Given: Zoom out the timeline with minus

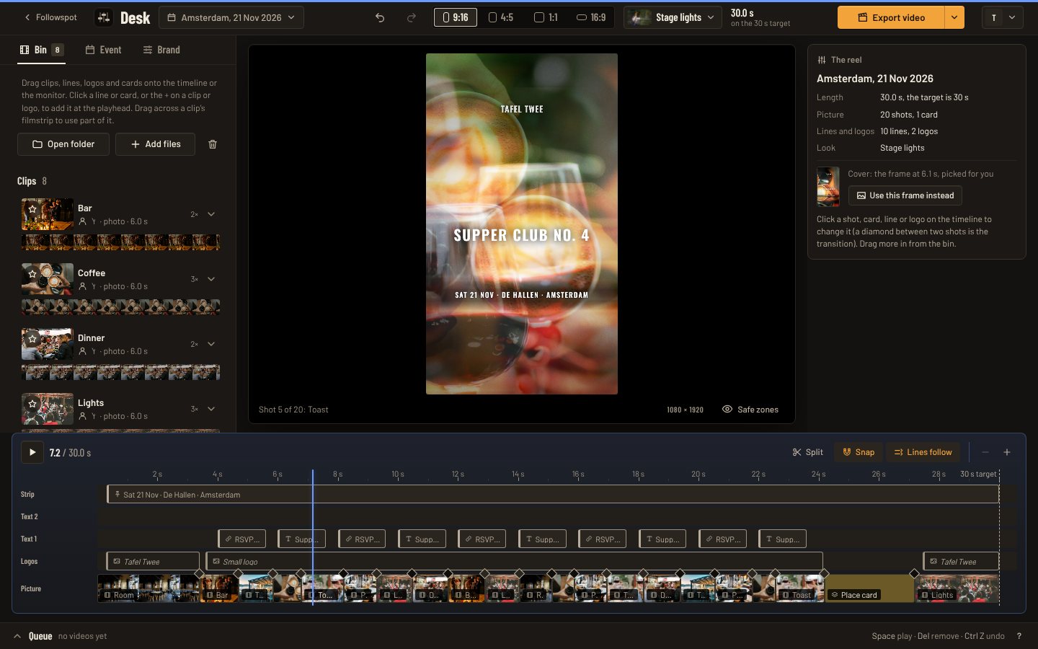Looking at the screenshot, I should [985, 452].
